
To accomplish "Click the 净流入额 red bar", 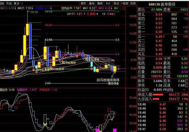I will [158, 95].
